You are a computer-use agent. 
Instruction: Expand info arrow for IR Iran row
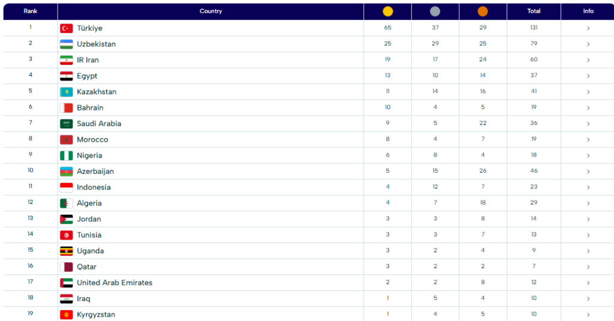(x=588, y=60)
